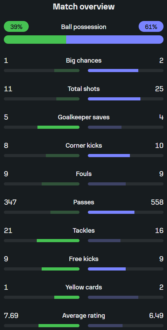Click the green 39% possession badge
The image size is (167, 330).
click(16, 27)
